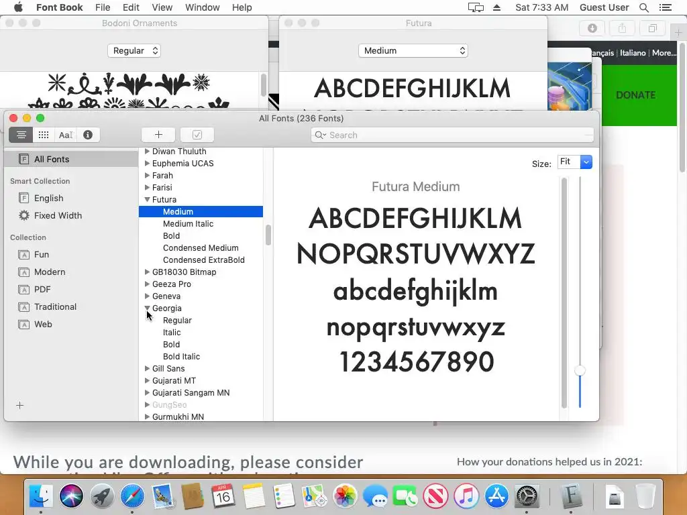Expand the Geeza Pro font family

pyautogui.click(x=147, y=284)
